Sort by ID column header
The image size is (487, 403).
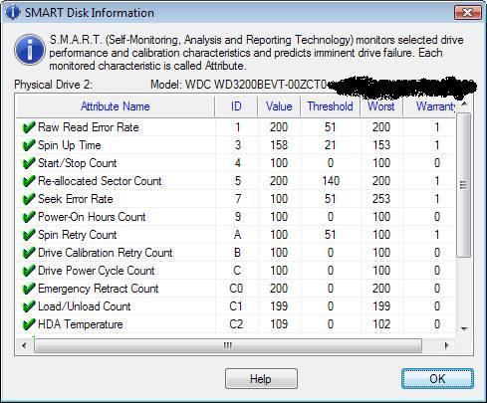(x=236, y=106)
